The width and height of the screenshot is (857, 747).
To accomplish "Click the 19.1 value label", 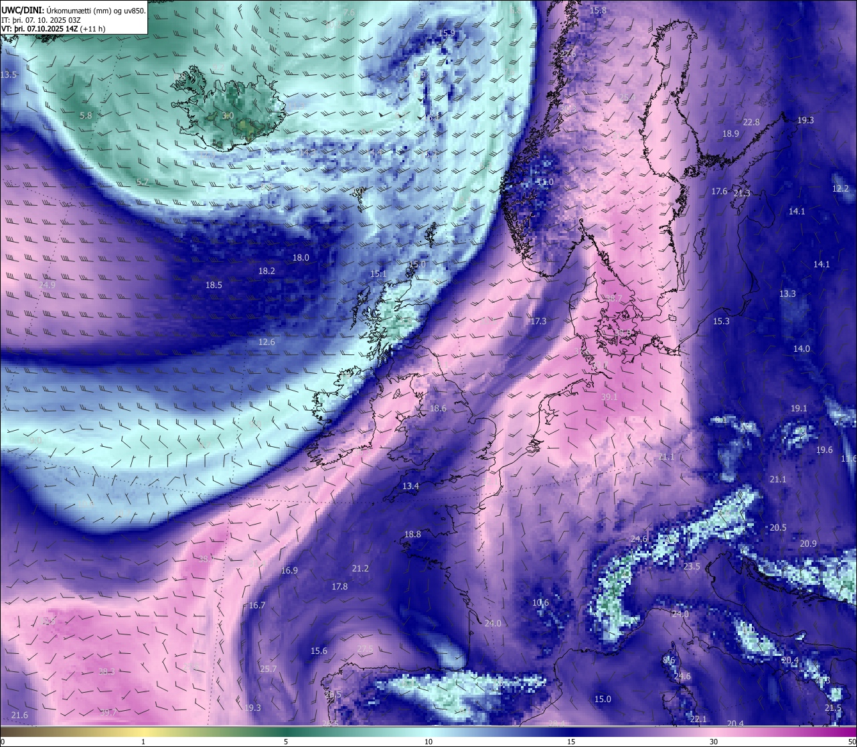I will pyautogui.click(x=799, y=409).
